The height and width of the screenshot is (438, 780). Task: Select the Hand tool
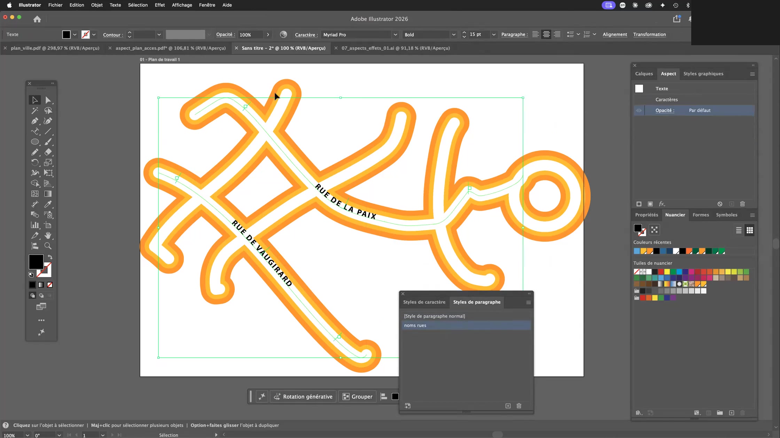click(48, 235)
